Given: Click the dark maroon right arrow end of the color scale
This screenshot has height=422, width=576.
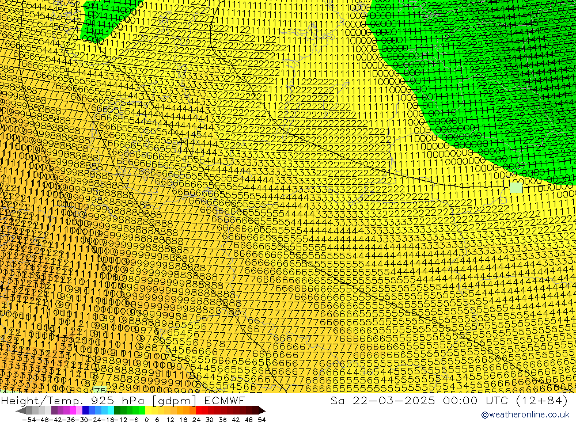Looking at the screenshot, I should pyautogui.click(x=262, y=410).
